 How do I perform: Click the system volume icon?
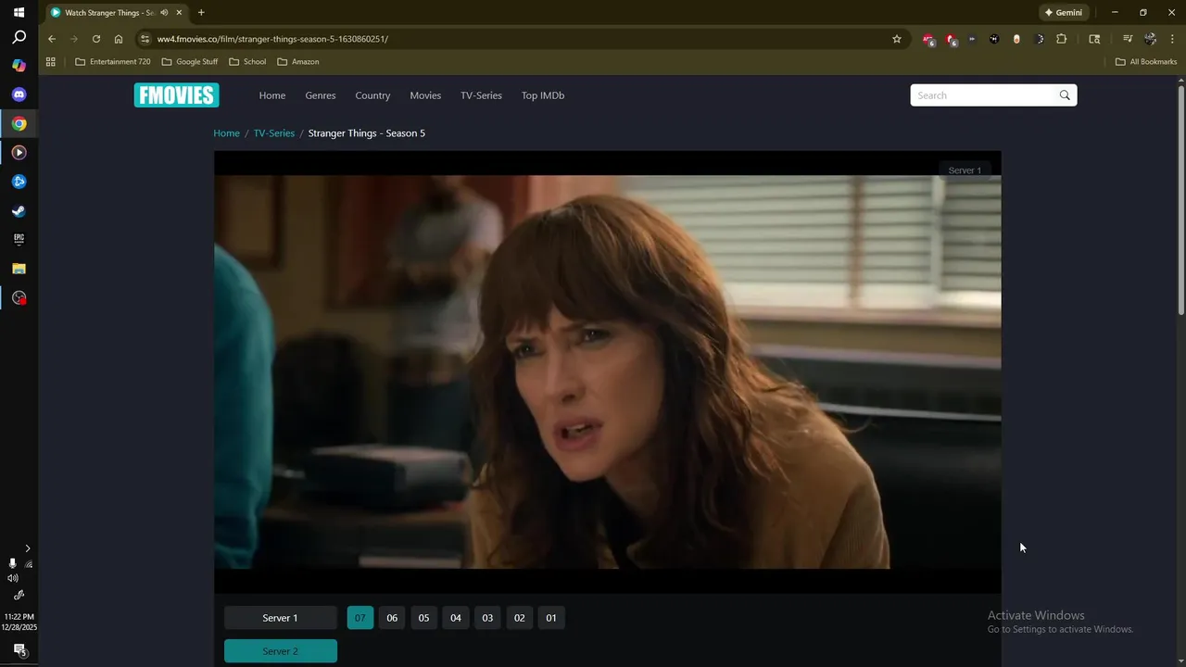click(13, 578)
